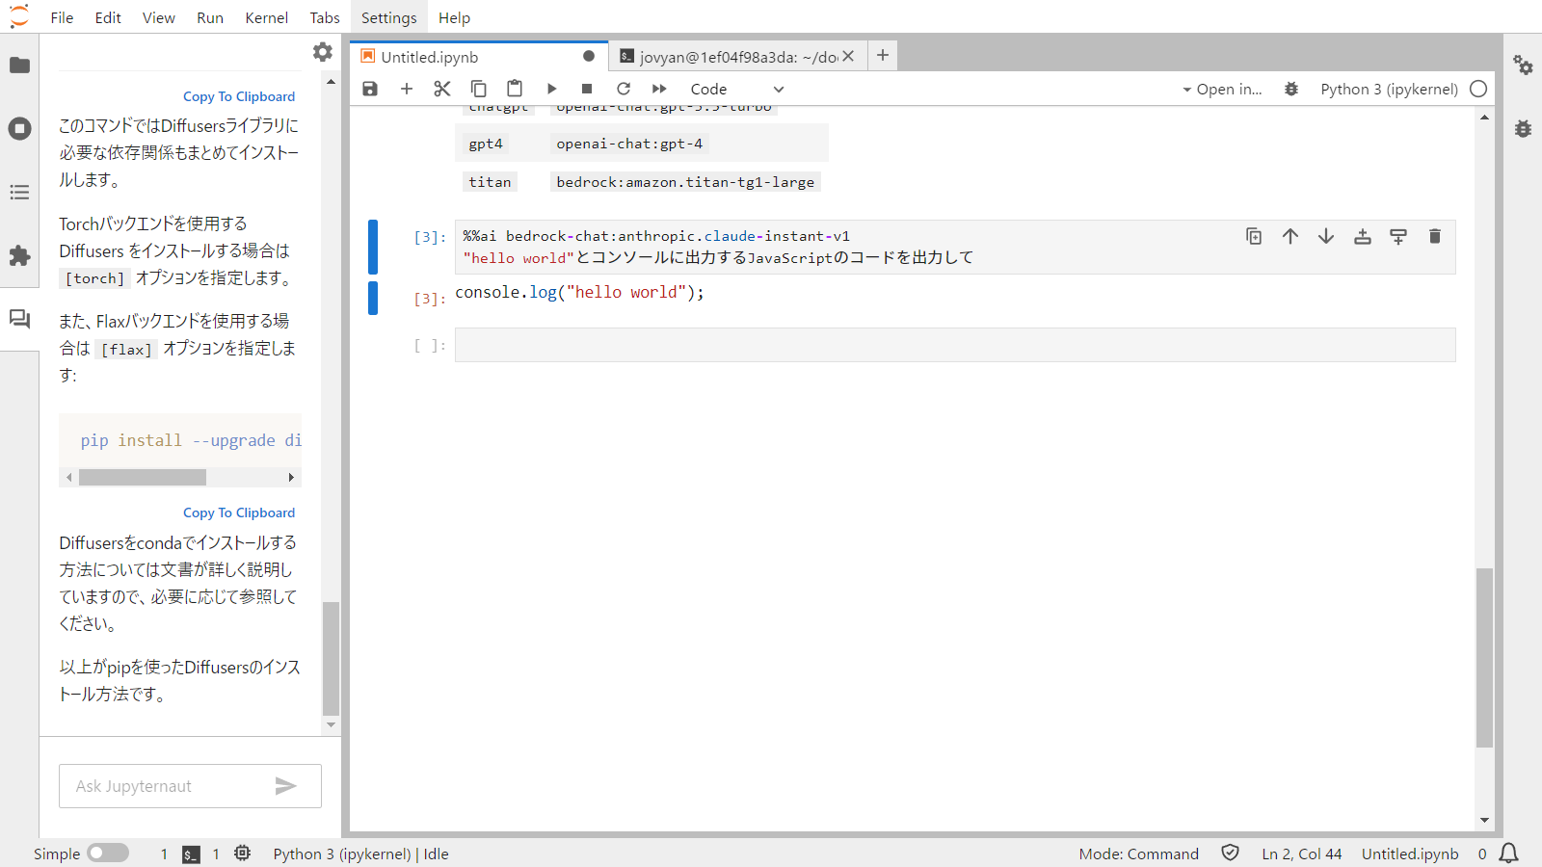1542x867 pixels.
Task: Save the notebook with the floppy disk icon
Action: [x=370, y=89]
